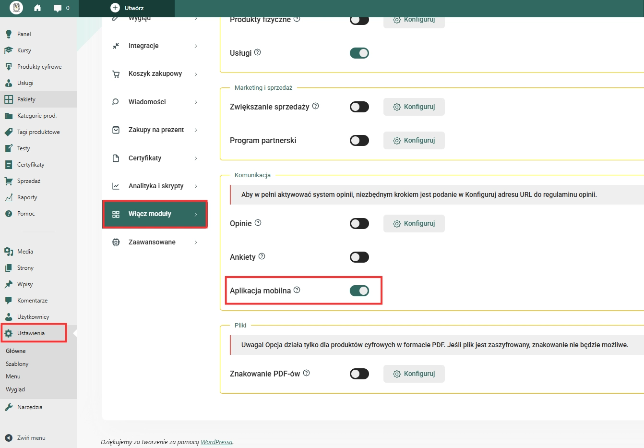Screen dimensions: 644x448
Task: Click the help icon next to Aplikacja mobilna
Action: click(297, 290)
